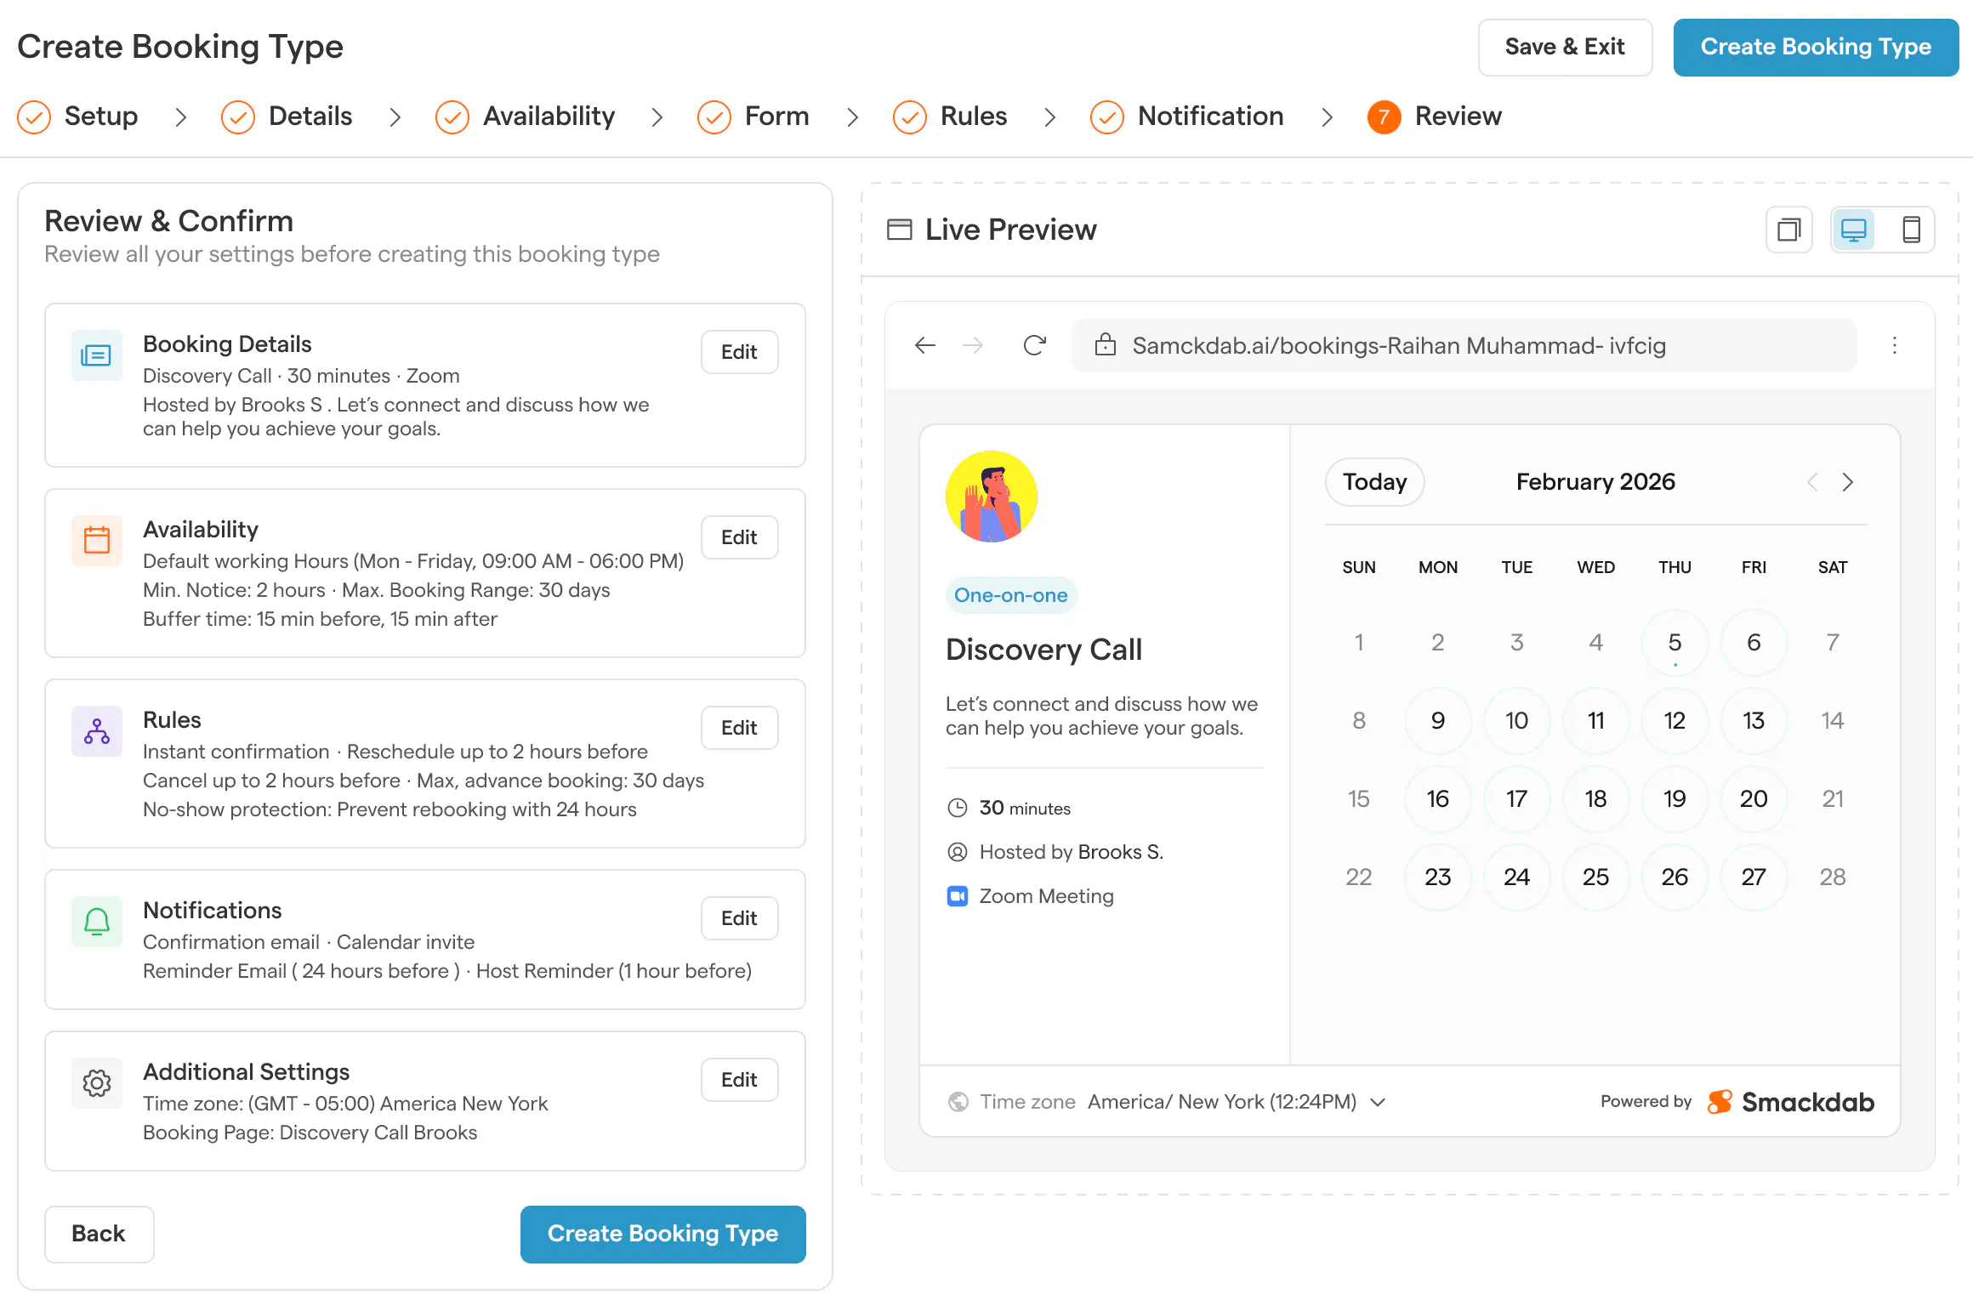Viewport: 1973px width, 1306px height.
Task: Click the Today button in calendar
Action: click(x=1374, y=482)
